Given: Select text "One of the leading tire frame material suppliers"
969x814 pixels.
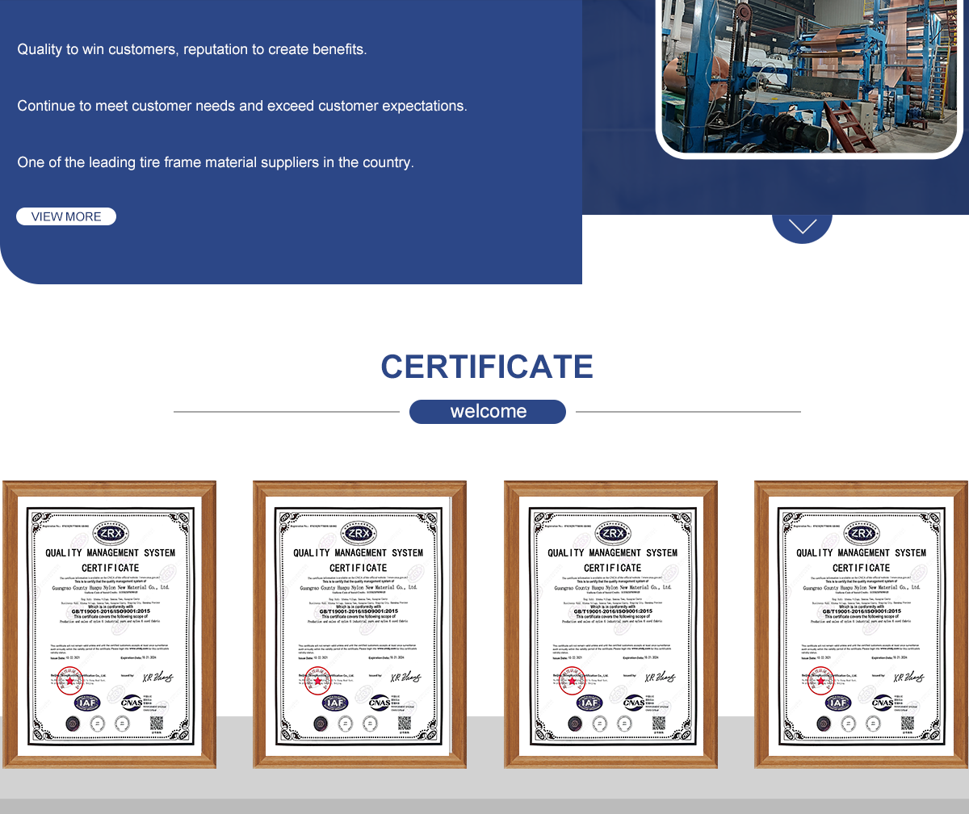Looking at the screenshot, I should 168,162.
